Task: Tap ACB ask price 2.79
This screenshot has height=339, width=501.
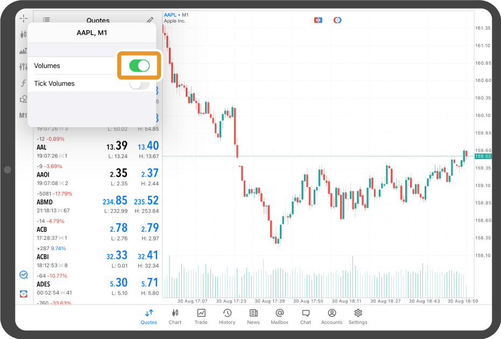Action: [x=150, y=228]
